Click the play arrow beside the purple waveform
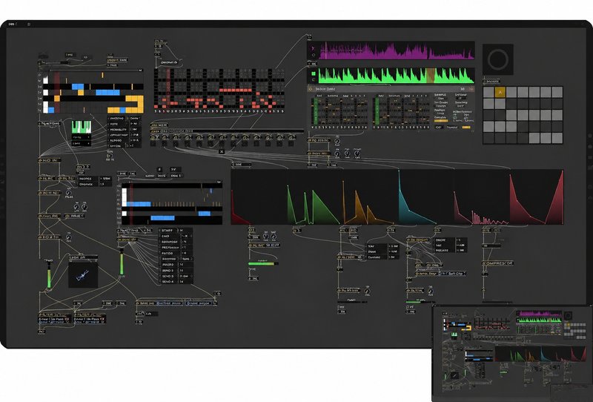Screen dimensions: 593x402 tap(313, 48)
